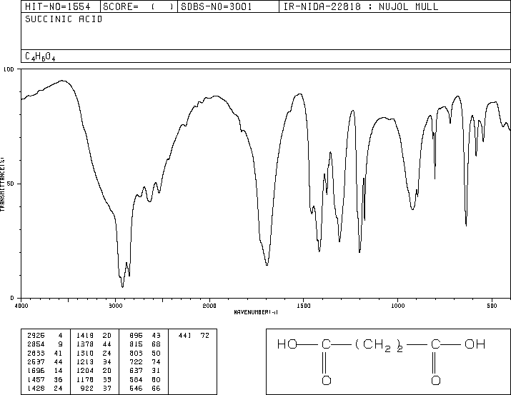Click intensity value 72 beside 441

205,336
